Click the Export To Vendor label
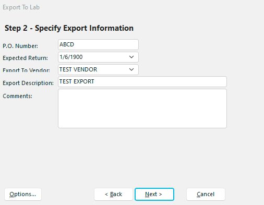Screen dimensions: 264x205 pos(26,70)
